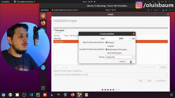Click host Activities in top bar
The width and height of the screenshot is (175, 98).
click(x=5, y=2)
